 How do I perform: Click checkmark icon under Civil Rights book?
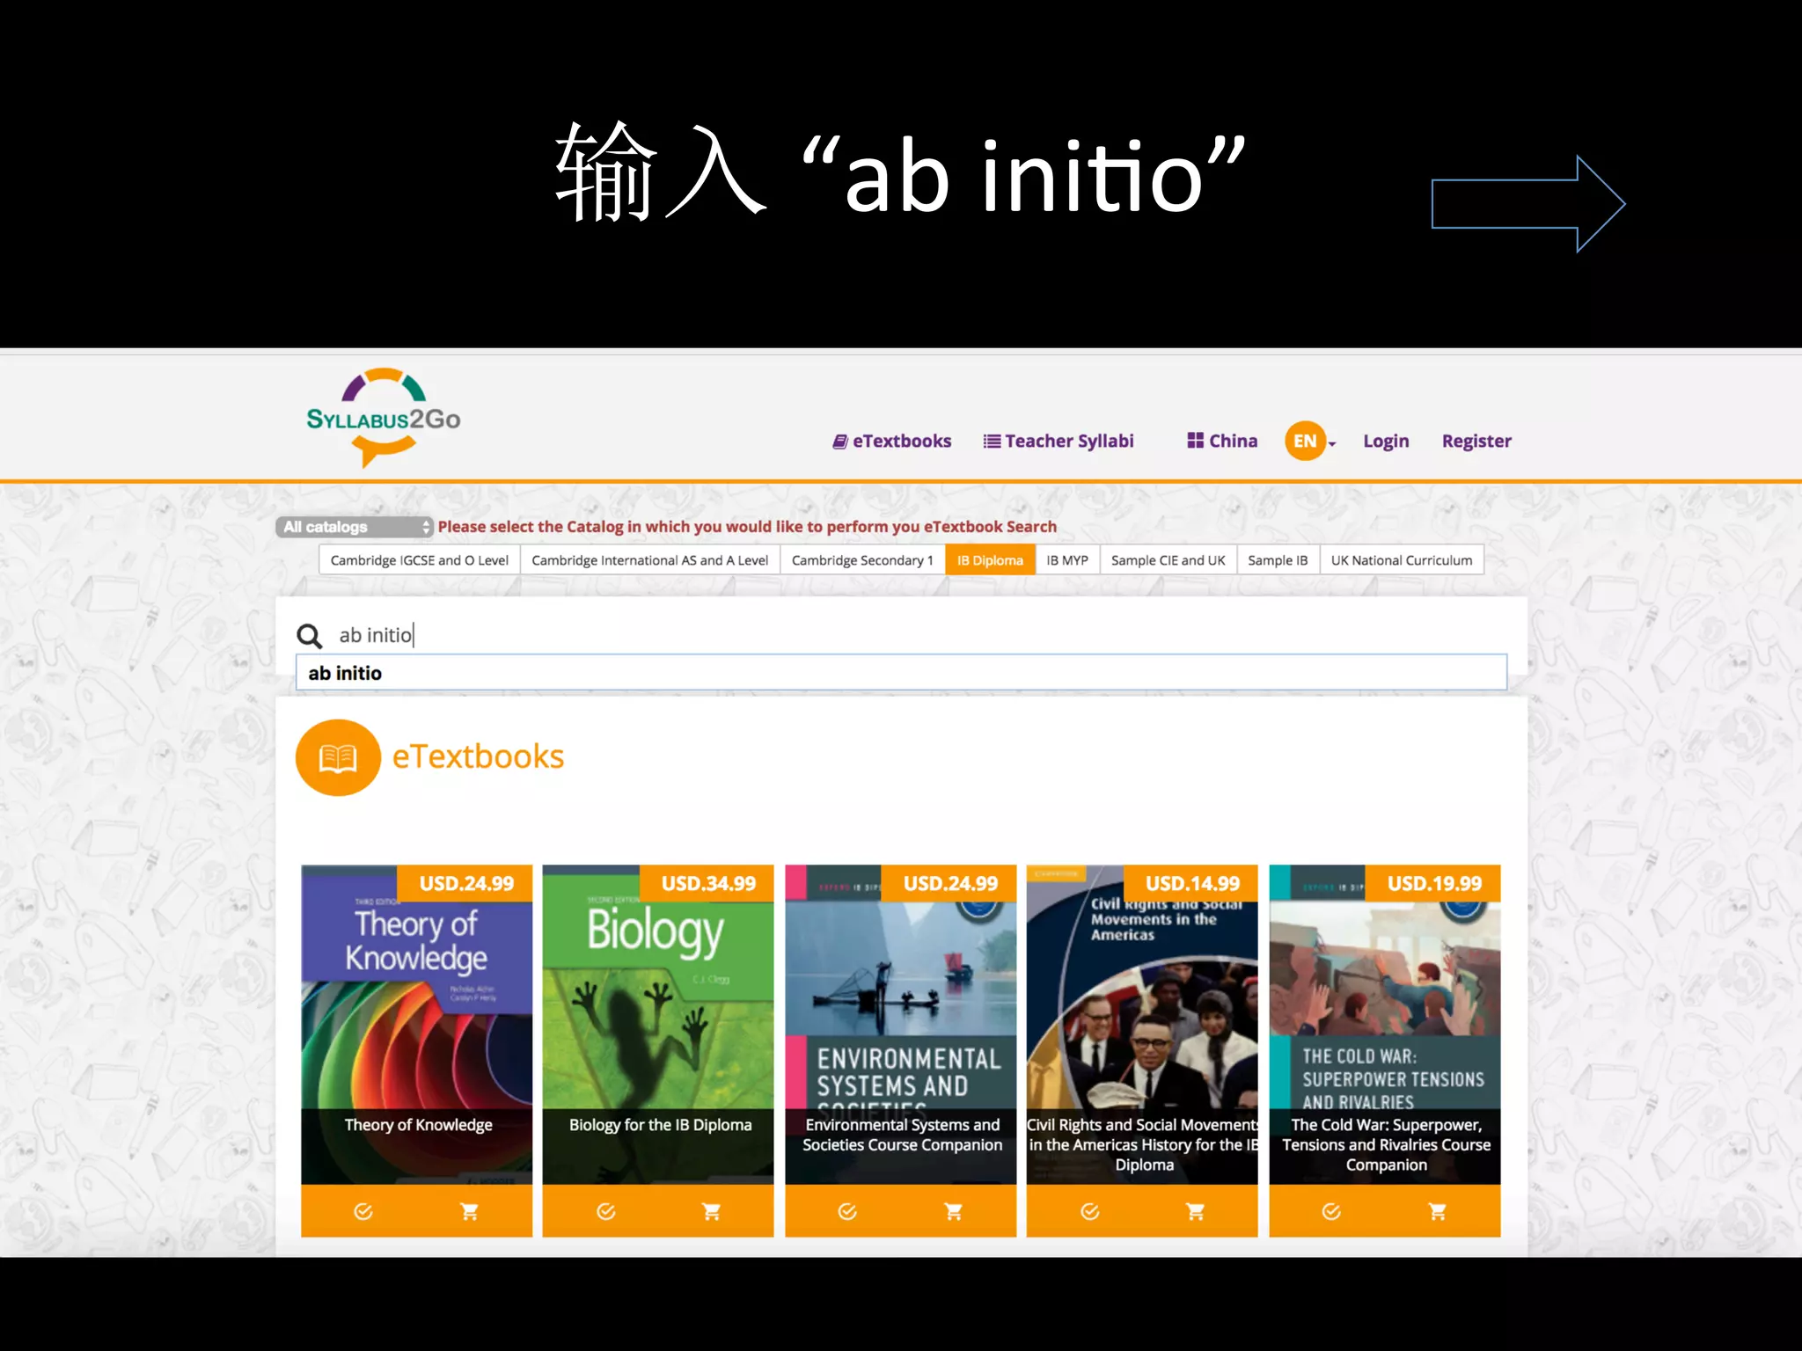1090,1212
